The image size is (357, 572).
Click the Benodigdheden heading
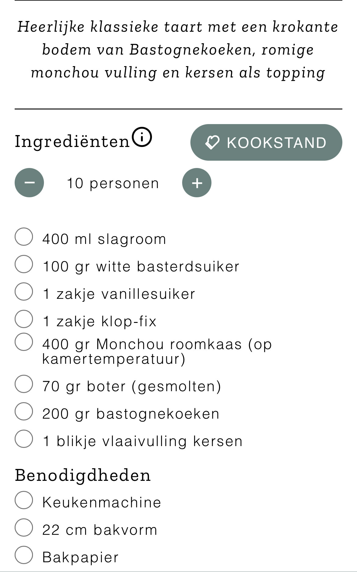click(x=83, y=475)
